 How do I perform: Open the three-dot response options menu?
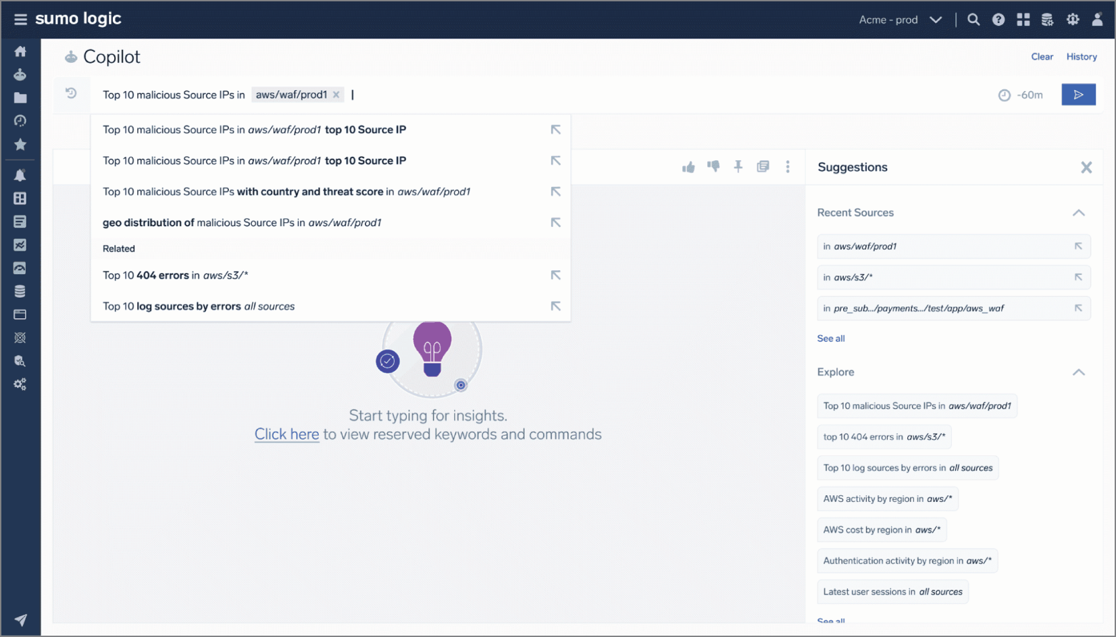pos(788,166)
